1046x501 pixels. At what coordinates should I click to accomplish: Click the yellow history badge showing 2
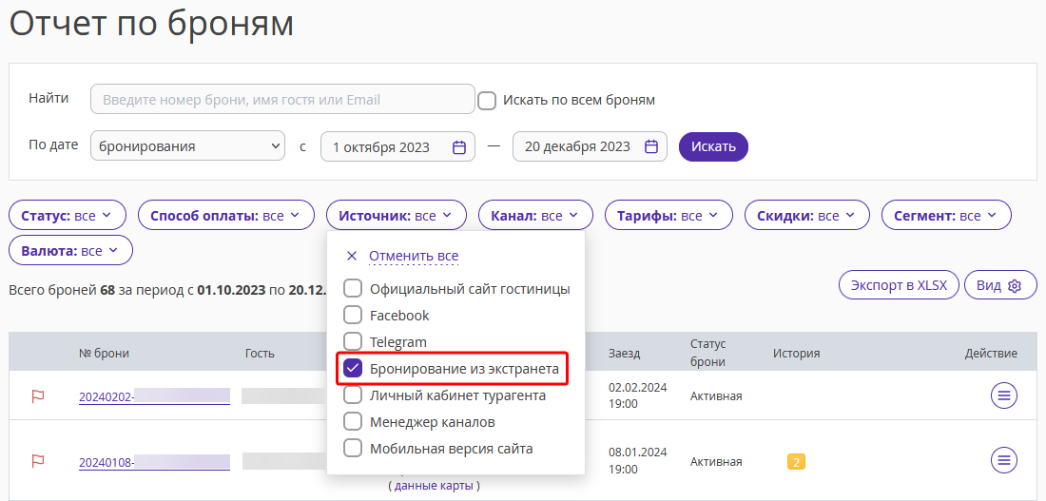[x=796, y=461]
